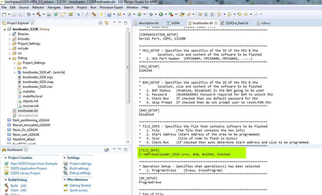Click the Next Annotation down-arrow icon

(219, 15)
